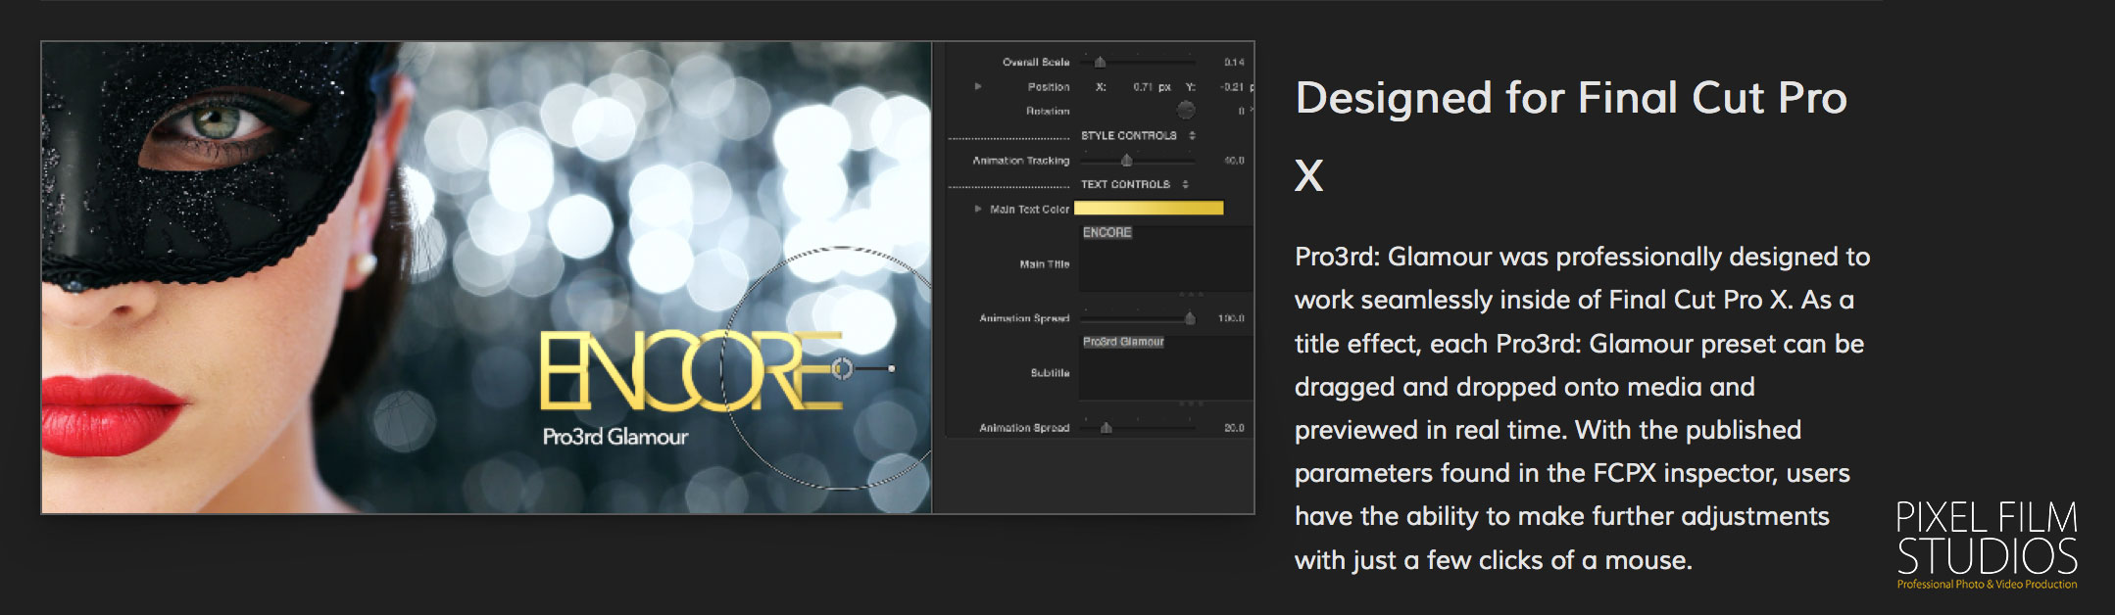Expand the Main Text Color triangle
2115x615 pixels.
point(977,209)
